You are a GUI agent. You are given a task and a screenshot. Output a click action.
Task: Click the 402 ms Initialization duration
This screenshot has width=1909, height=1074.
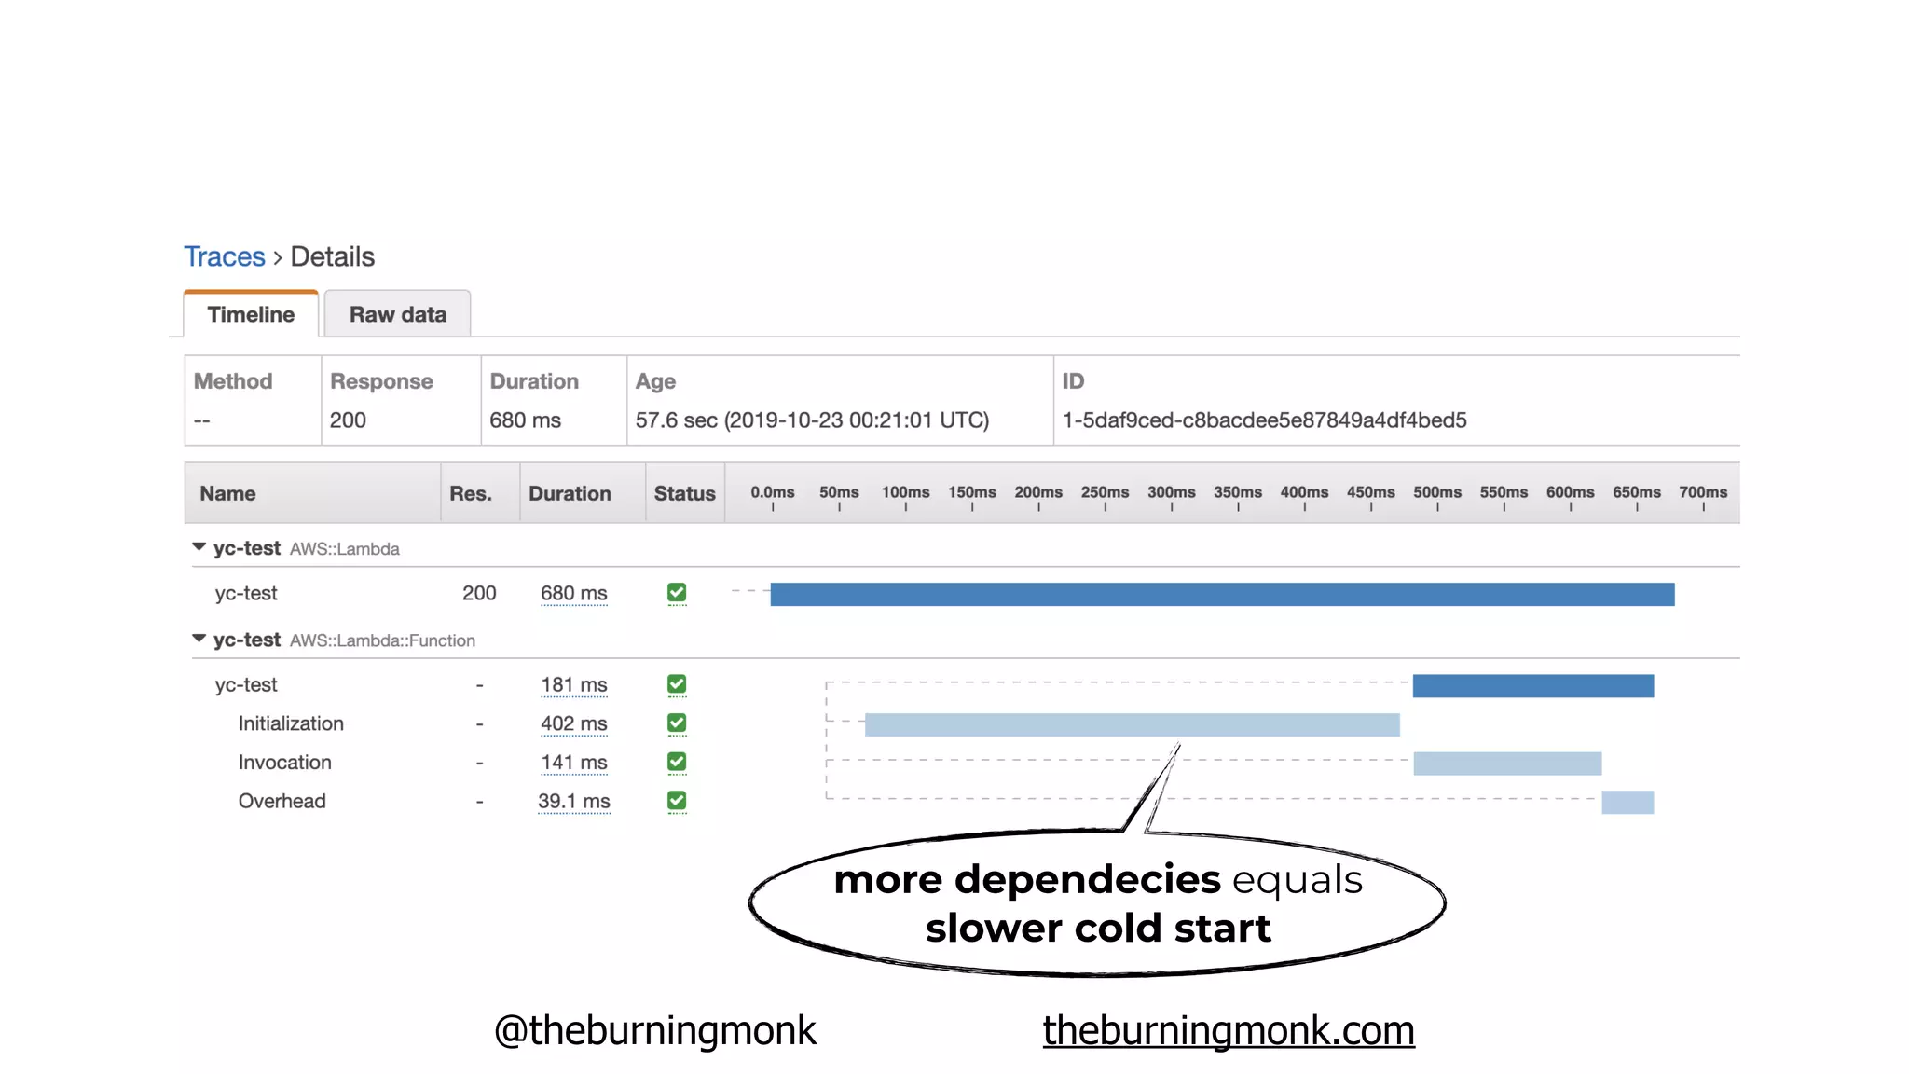point(573,723)
